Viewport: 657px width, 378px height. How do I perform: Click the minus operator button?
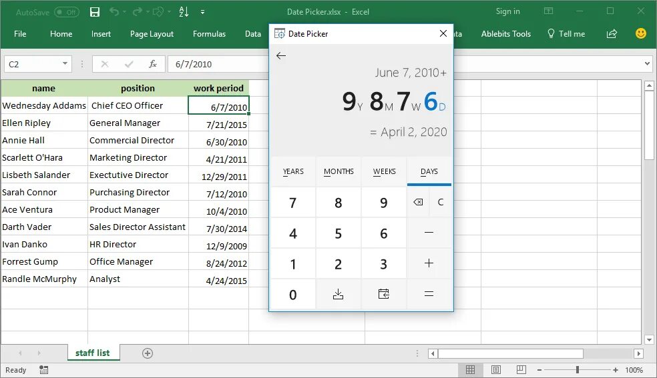coord(429,233)
